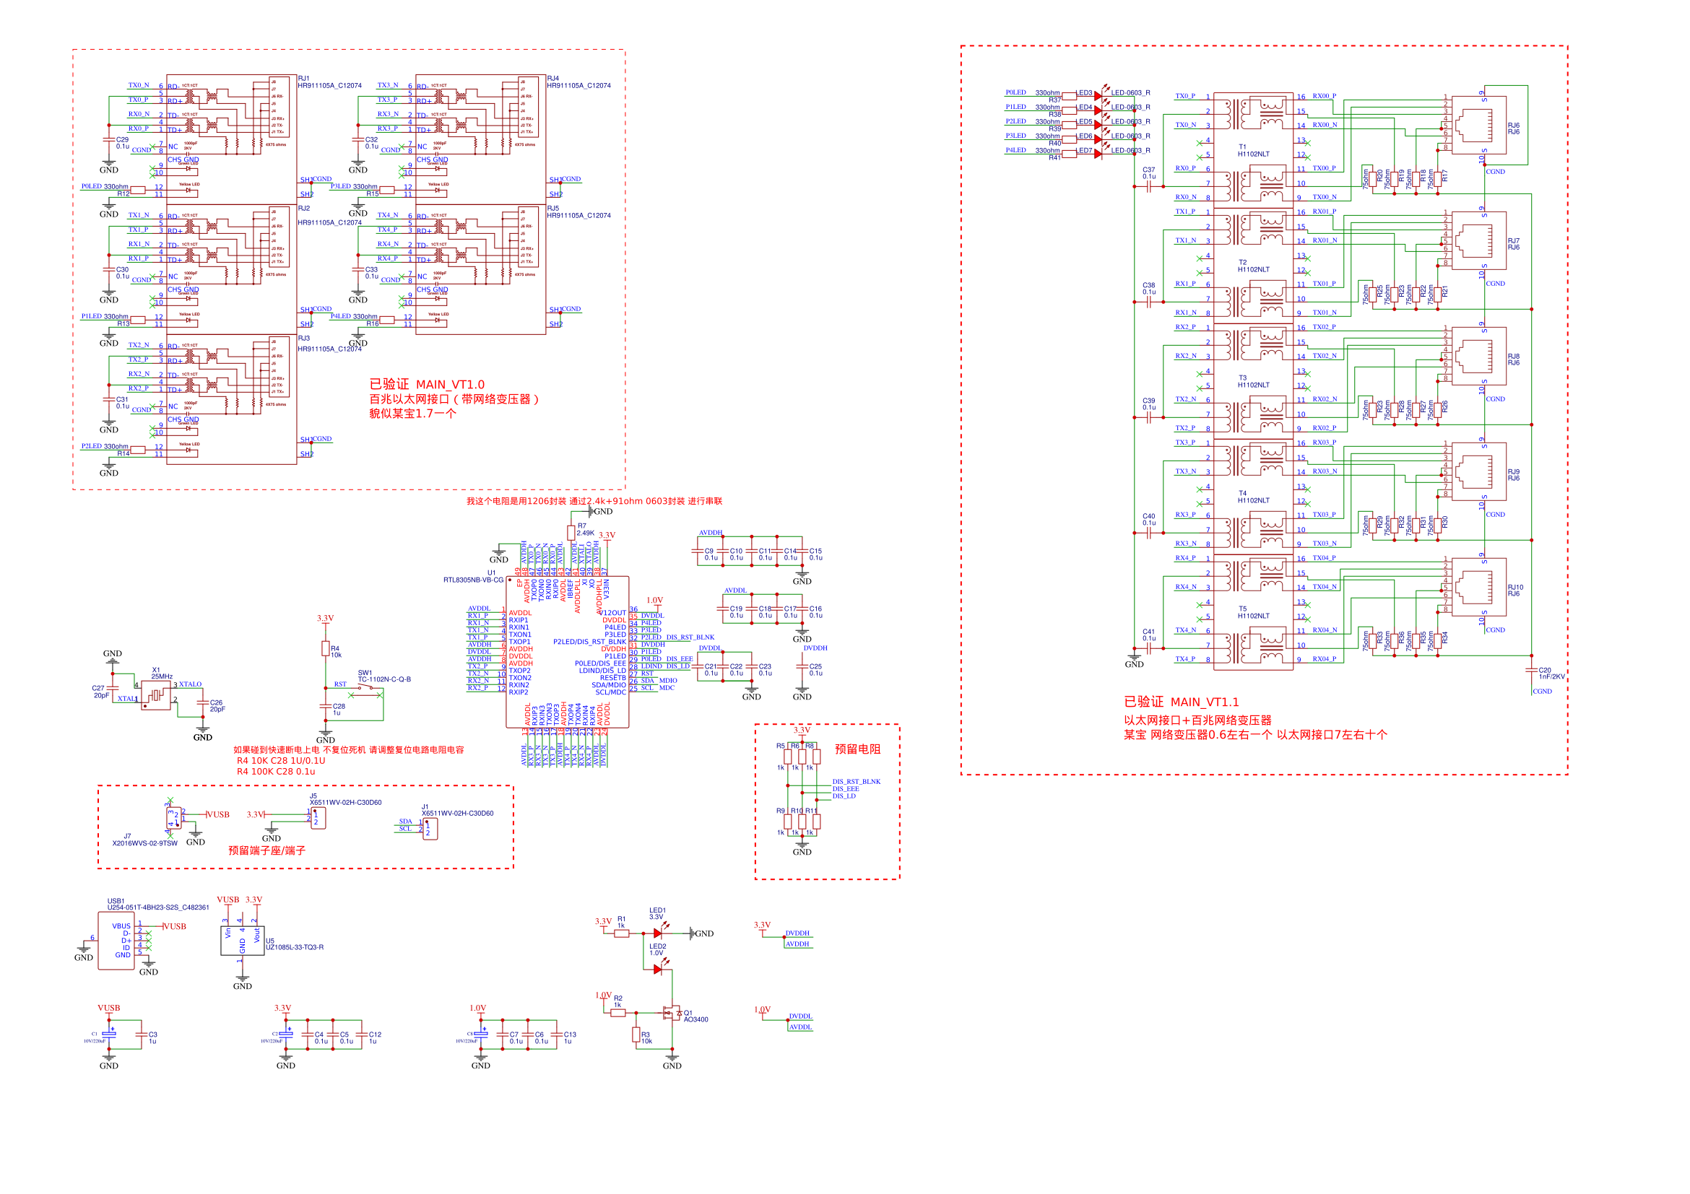Click the RTL8305NB-VB-CG chip U1 symbol

567,651
